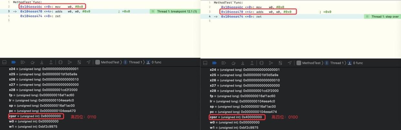This screenshot has width=401, height=130.
Task: Select w1 register row in right console
Action: (x=234, y=127)
